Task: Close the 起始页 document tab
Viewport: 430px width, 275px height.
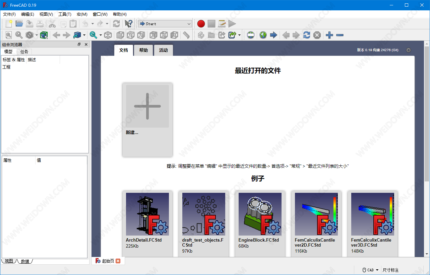Action: (x=118, y=261)
